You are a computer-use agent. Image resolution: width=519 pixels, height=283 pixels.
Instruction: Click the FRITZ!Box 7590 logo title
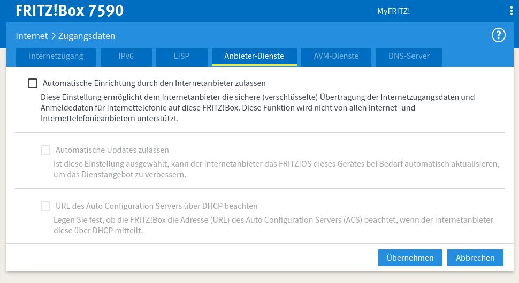tap(70, 11)
